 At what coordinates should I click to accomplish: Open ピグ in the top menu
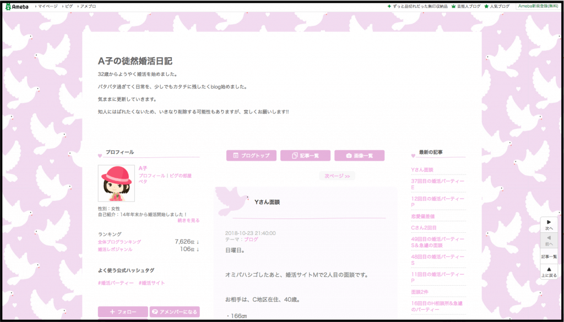click(x=67, y=6)
